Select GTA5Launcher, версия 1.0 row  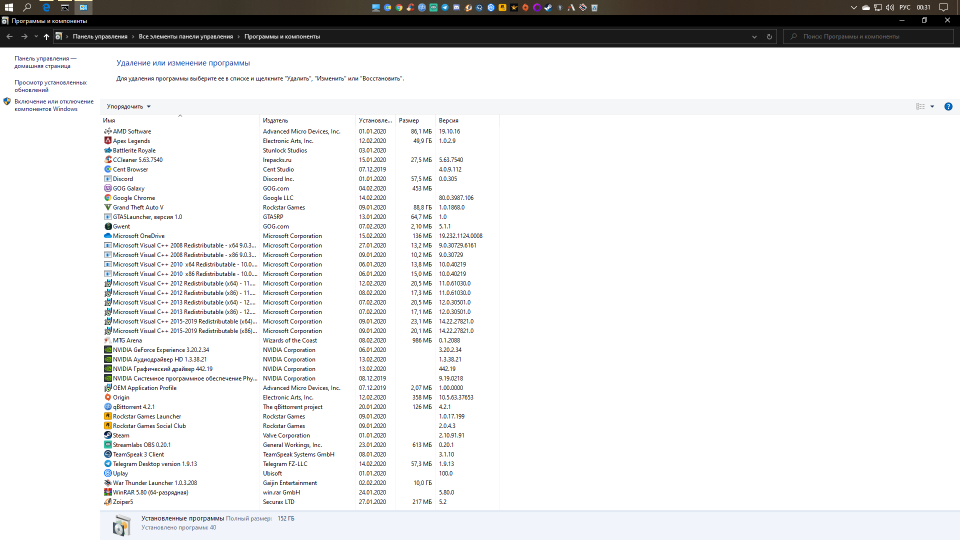pyautogui.click(x=300, y=217)
